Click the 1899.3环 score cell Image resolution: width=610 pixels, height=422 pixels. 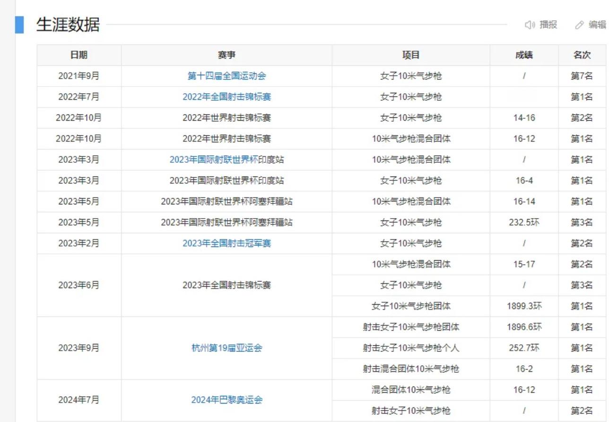click(524, 306)
